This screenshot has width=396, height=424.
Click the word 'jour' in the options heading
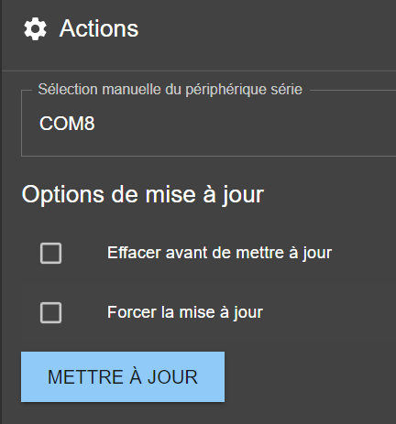(243, 195)
